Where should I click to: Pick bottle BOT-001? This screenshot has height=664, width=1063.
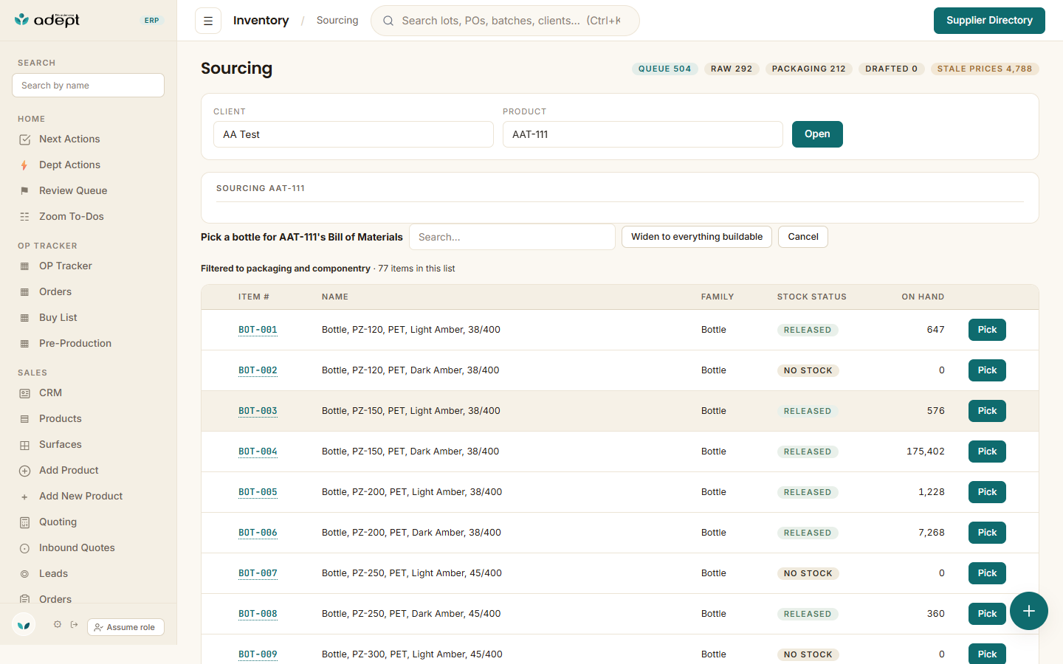pos(987,330)
